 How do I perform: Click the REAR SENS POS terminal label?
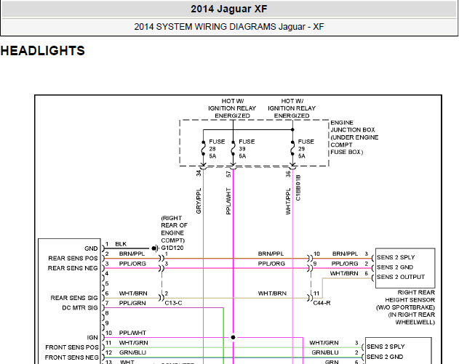click(73, 259)
